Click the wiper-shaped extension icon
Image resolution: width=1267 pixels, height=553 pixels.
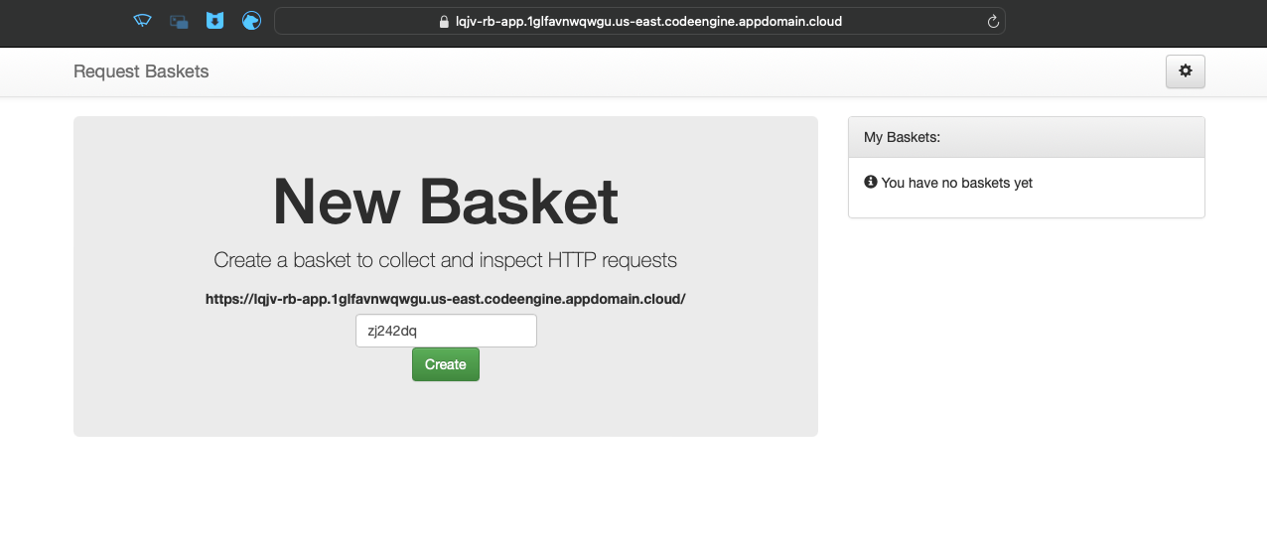143,21
